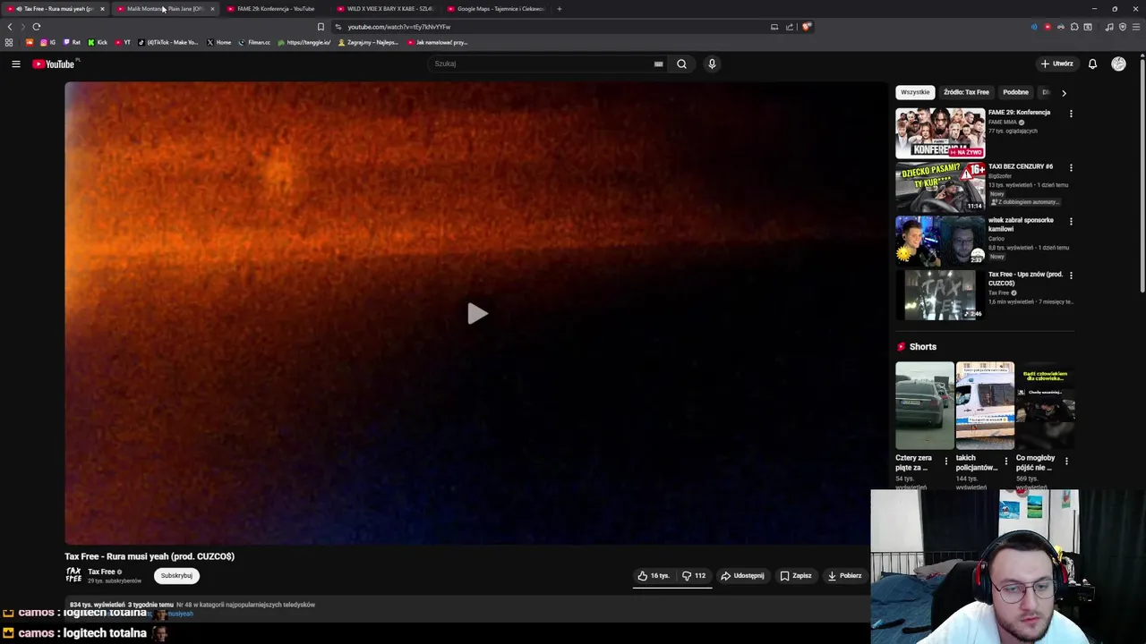
Task: Focus the Szukaj search field
Action: pos(543,64)
